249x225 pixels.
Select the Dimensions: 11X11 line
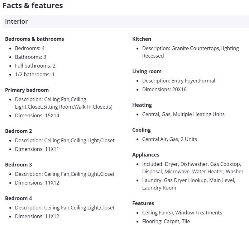(37, 149)
